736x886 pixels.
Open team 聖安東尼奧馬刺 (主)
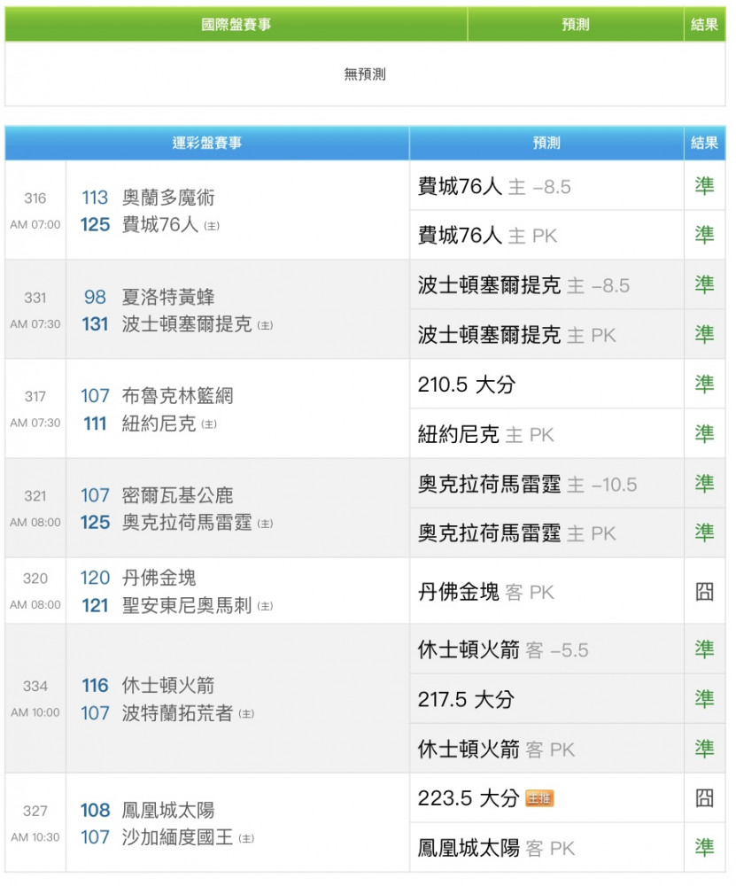coord(198,606)
